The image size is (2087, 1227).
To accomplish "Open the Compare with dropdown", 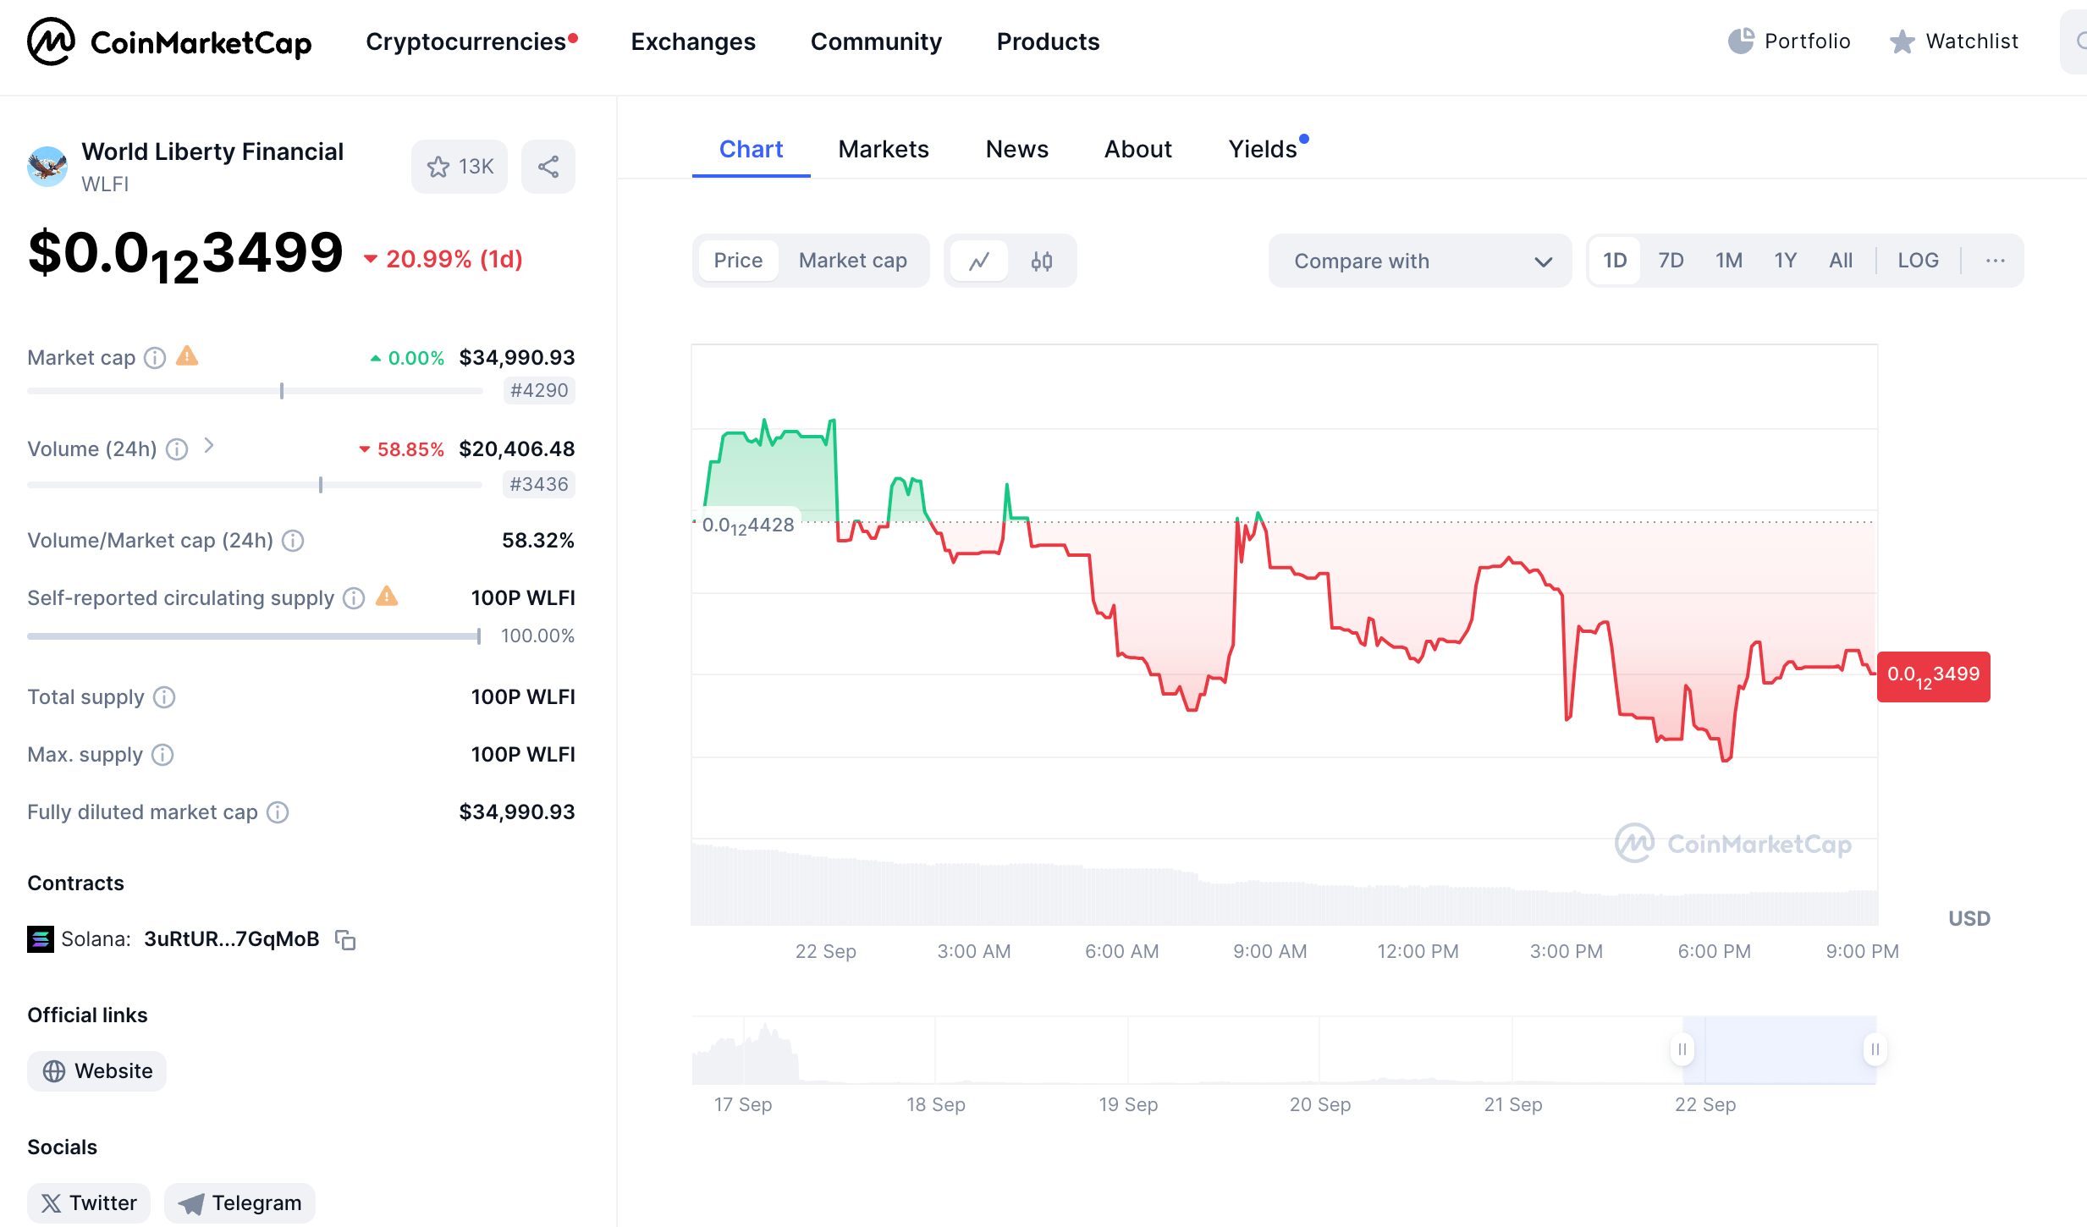I will (1420, 261).
